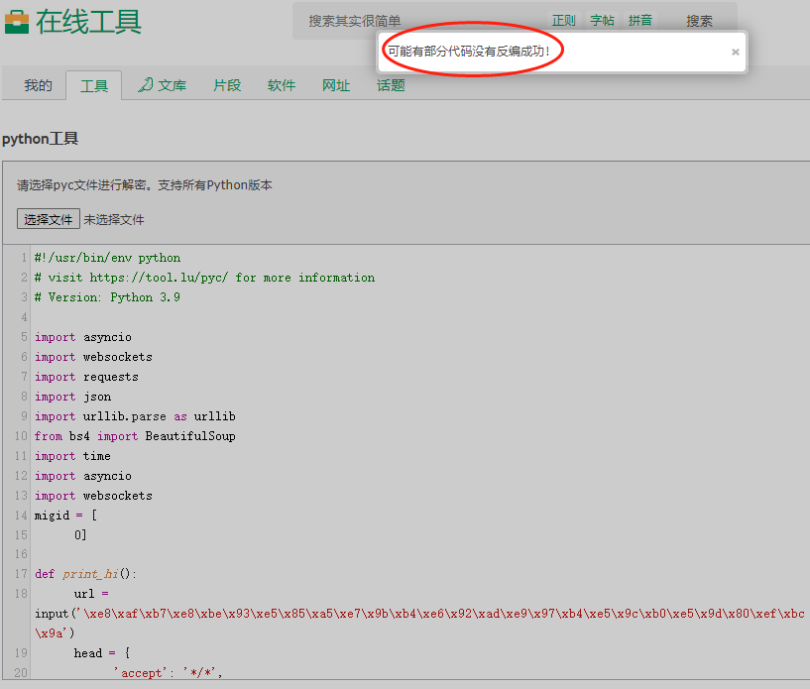This screenshot has width=810, height=689.
Task: Click the python工具 heading
Action: 40,139
